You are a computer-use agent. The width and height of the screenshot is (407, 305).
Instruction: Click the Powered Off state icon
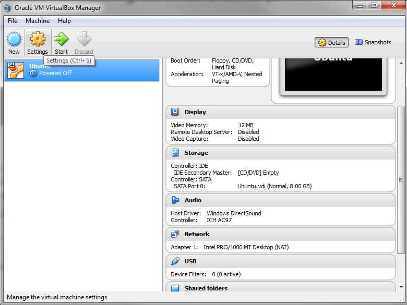(33, 74)
